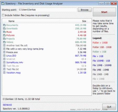Select the Music folder name
Screen dimensions: 118x112
click(x=9, y=32)
